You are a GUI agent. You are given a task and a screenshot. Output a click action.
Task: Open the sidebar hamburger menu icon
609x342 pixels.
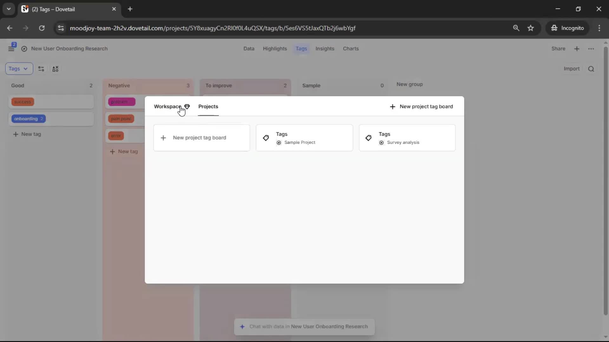(11, 49)
